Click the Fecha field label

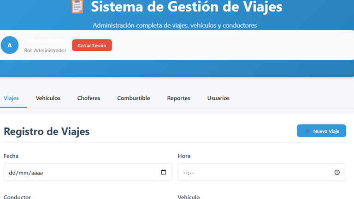coord(11,156)
